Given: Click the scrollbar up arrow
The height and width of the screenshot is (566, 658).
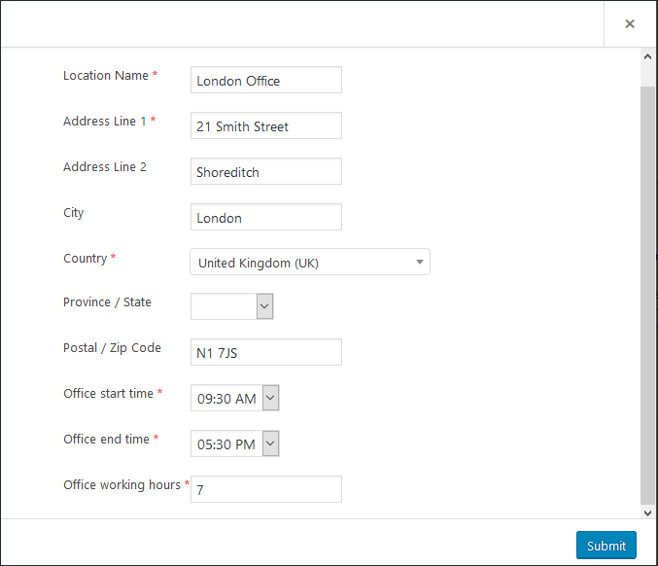Looking at the screenshot, I should [x=647, y=56].
